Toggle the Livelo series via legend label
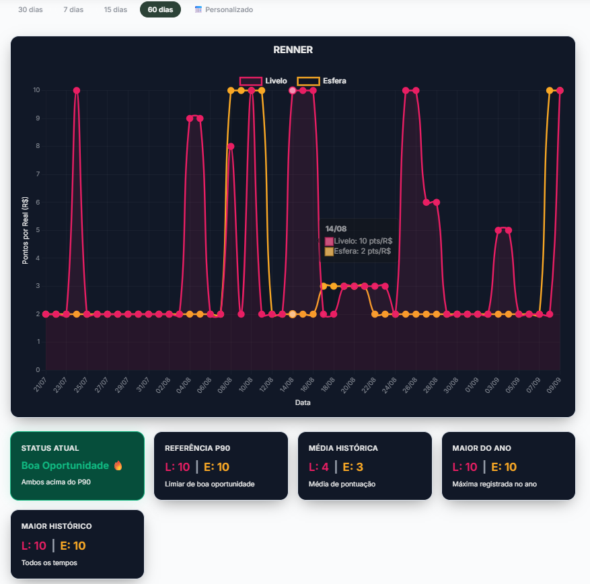This screenshot has height=584, width=590. click(276, 81)
